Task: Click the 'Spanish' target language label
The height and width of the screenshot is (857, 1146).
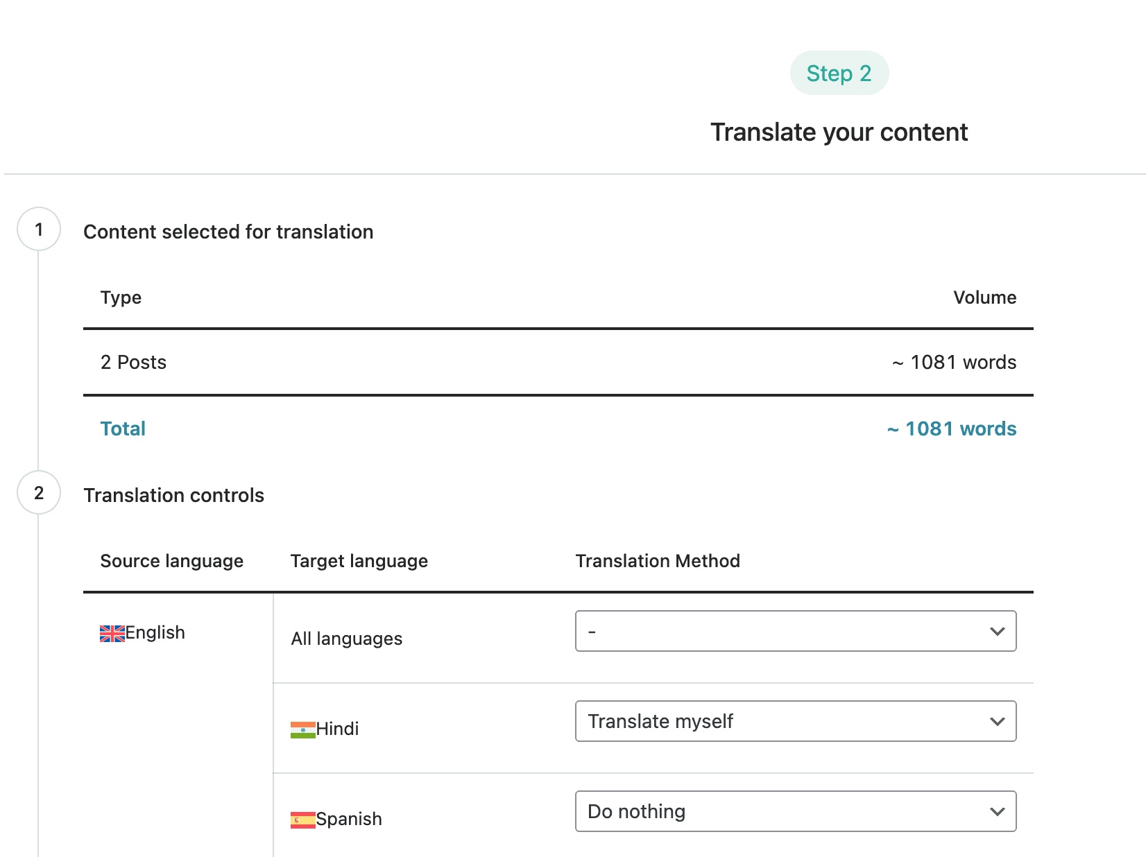Action: pyautogui.click(x=349, y=819)
